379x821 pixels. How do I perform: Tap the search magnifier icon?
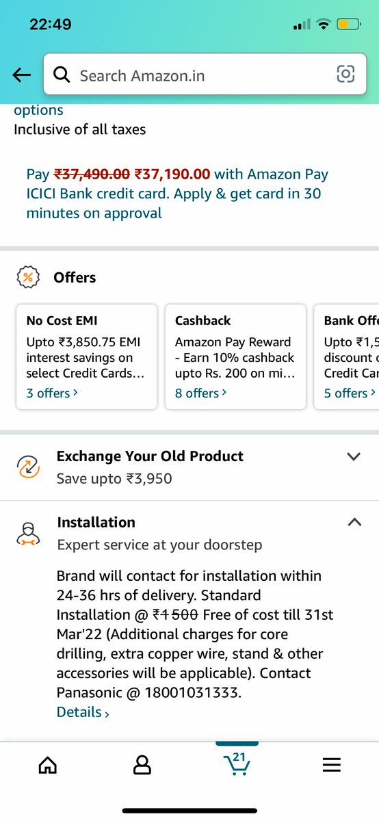pyautogui.click(x=62, y=75)
